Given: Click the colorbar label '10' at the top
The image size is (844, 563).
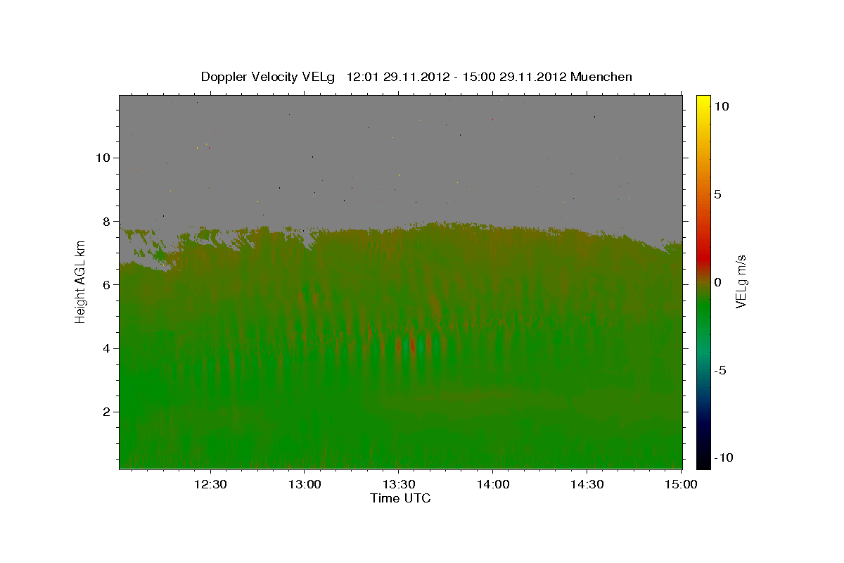Looking at the screenshot, I should pos(721,106).
